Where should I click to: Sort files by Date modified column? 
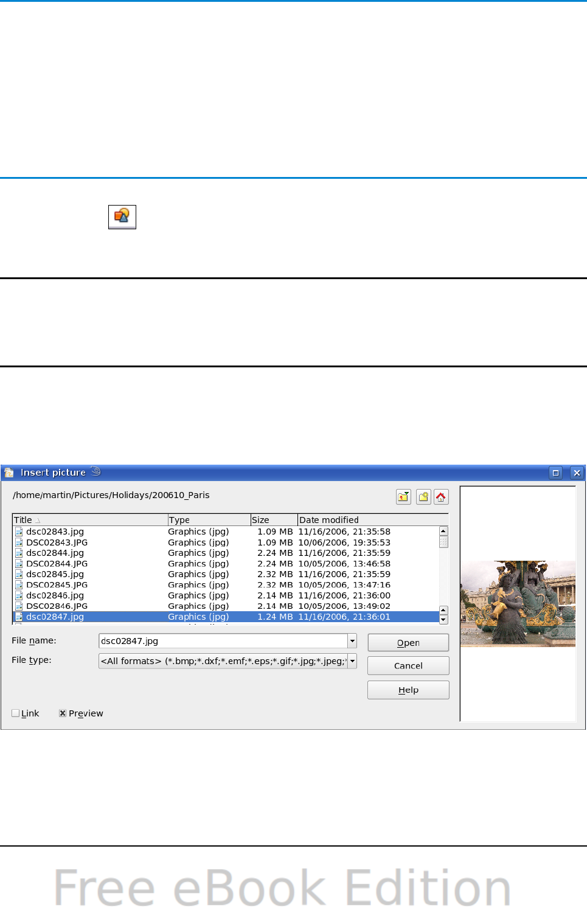point(373,520)
